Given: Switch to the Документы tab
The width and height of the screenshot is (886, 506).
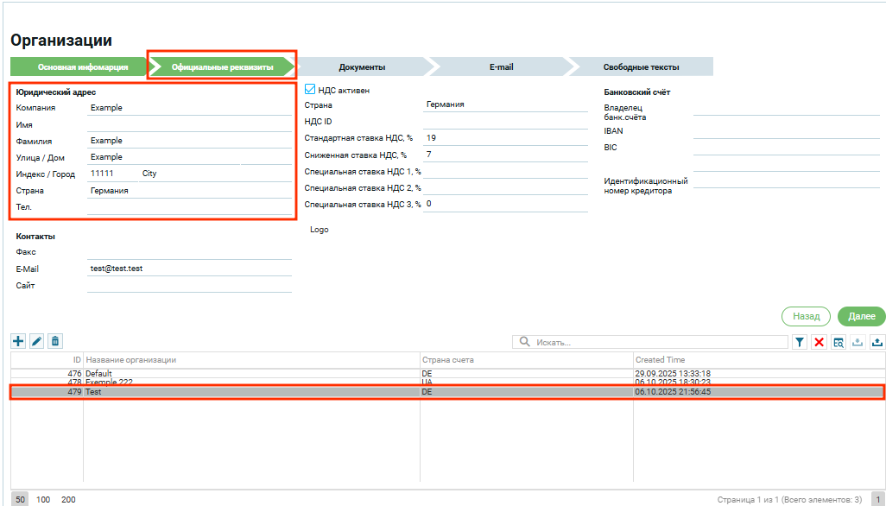Looking at the screenshot, I should 362,66.
